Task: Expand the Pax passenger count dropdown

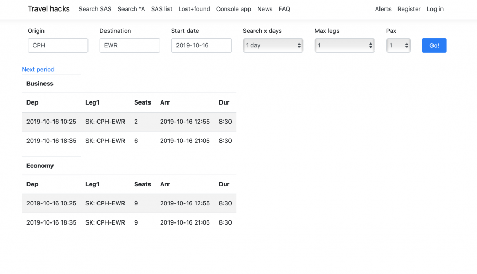Action: [399, 46]
